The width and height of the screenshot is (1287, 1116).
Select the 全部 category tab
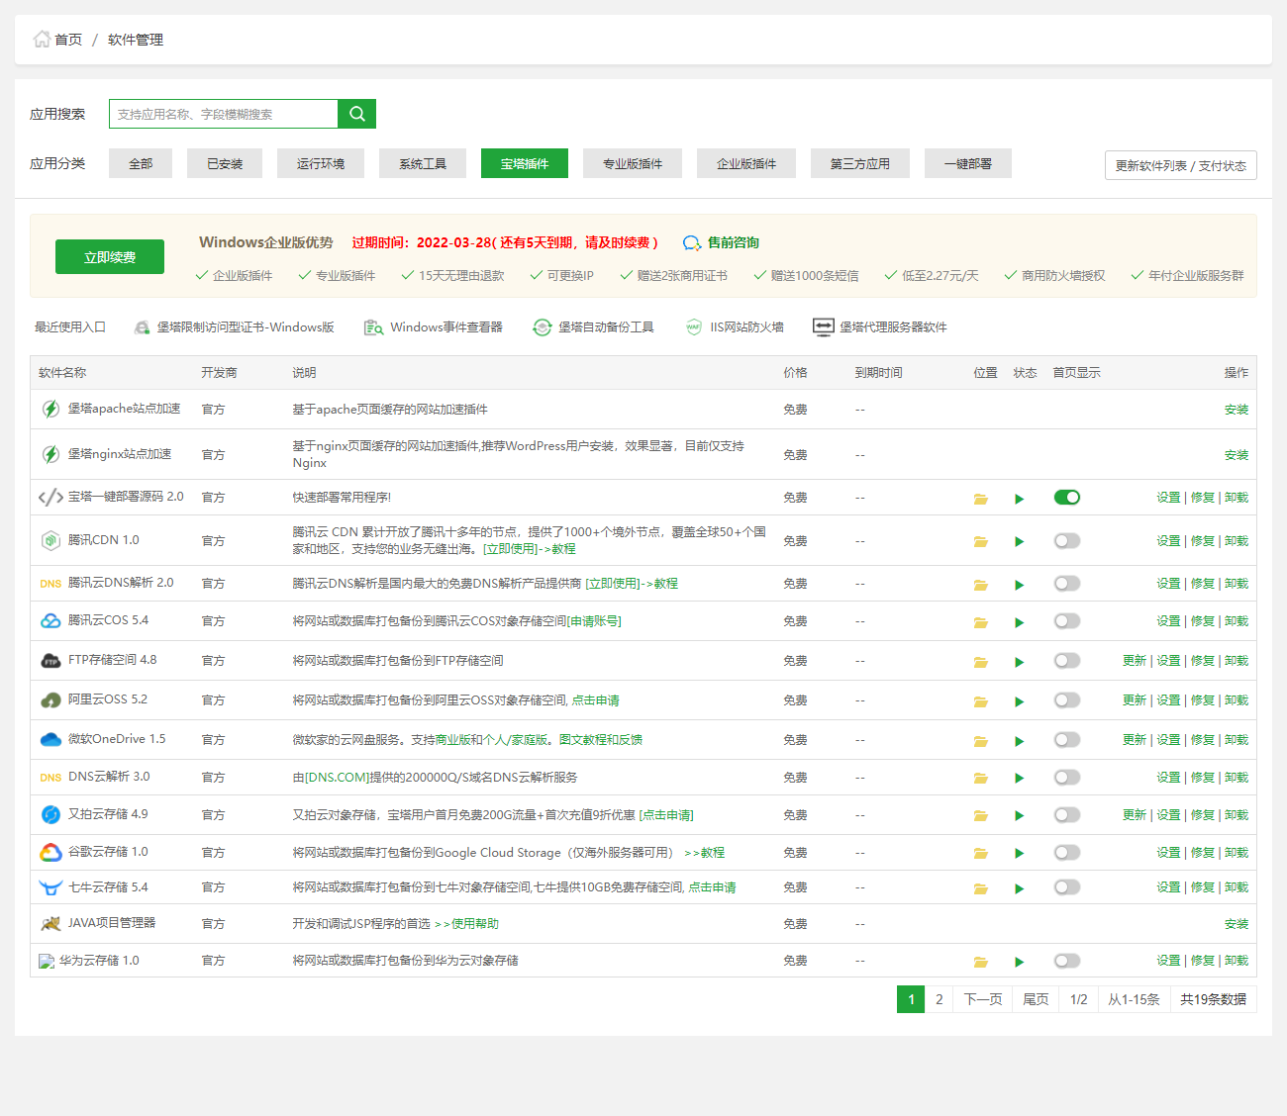[141, 163]
